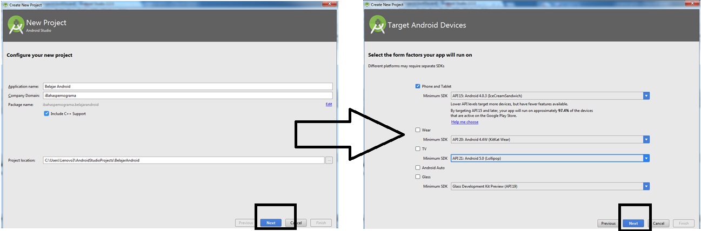Click the Help me choose link
The height and width of the screenshot is (231, 701).
pyautogui.click(x=465, y=122)
